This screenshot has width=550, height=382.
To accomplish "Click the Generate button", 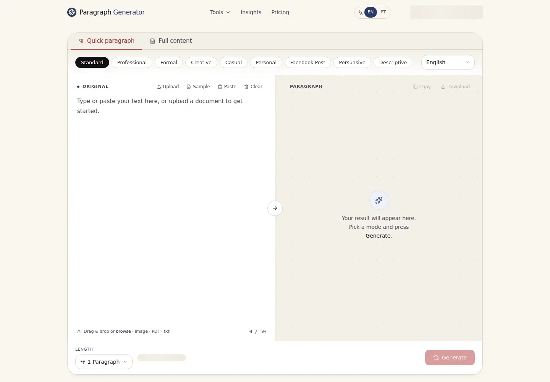I will [450, 358].
